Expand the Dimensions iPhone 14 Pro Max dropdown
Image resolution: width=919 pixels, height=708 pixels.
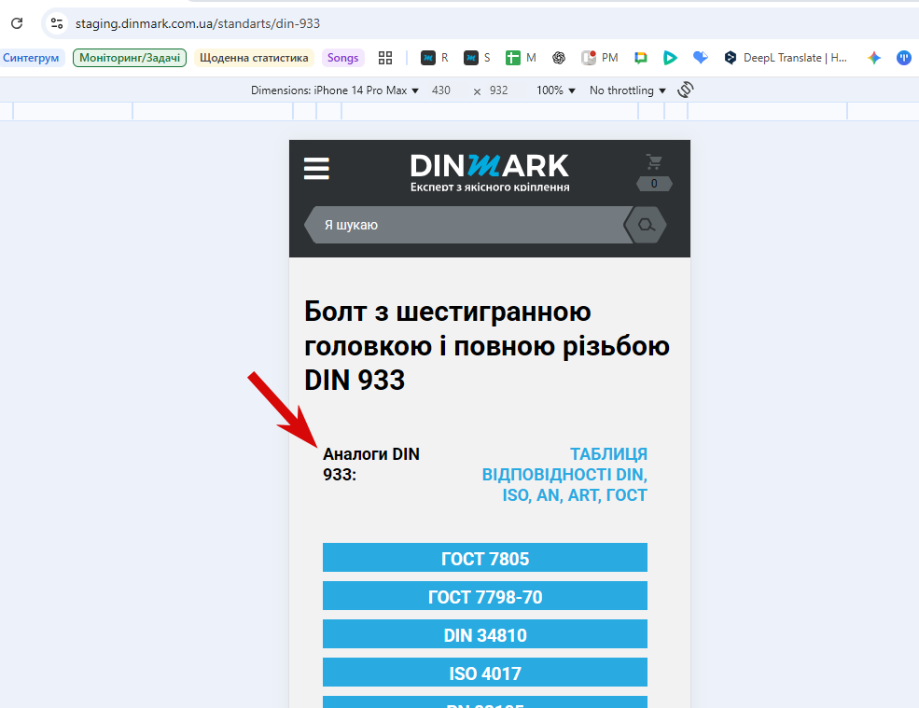point(335,90)
